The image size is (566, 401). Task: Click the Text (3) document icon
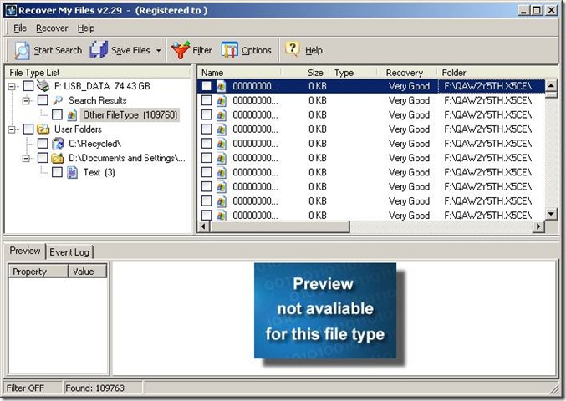(72, 172)
